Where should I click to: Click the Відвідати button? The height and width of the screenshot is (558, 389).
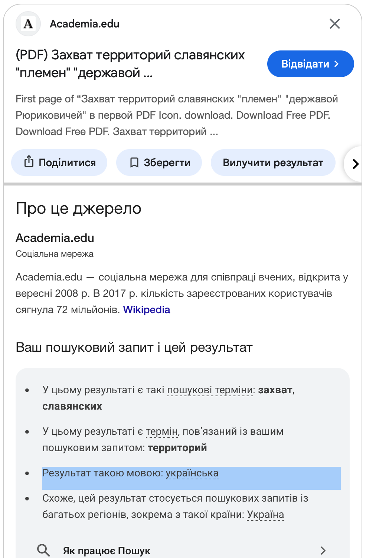click(x=310, y=64)
